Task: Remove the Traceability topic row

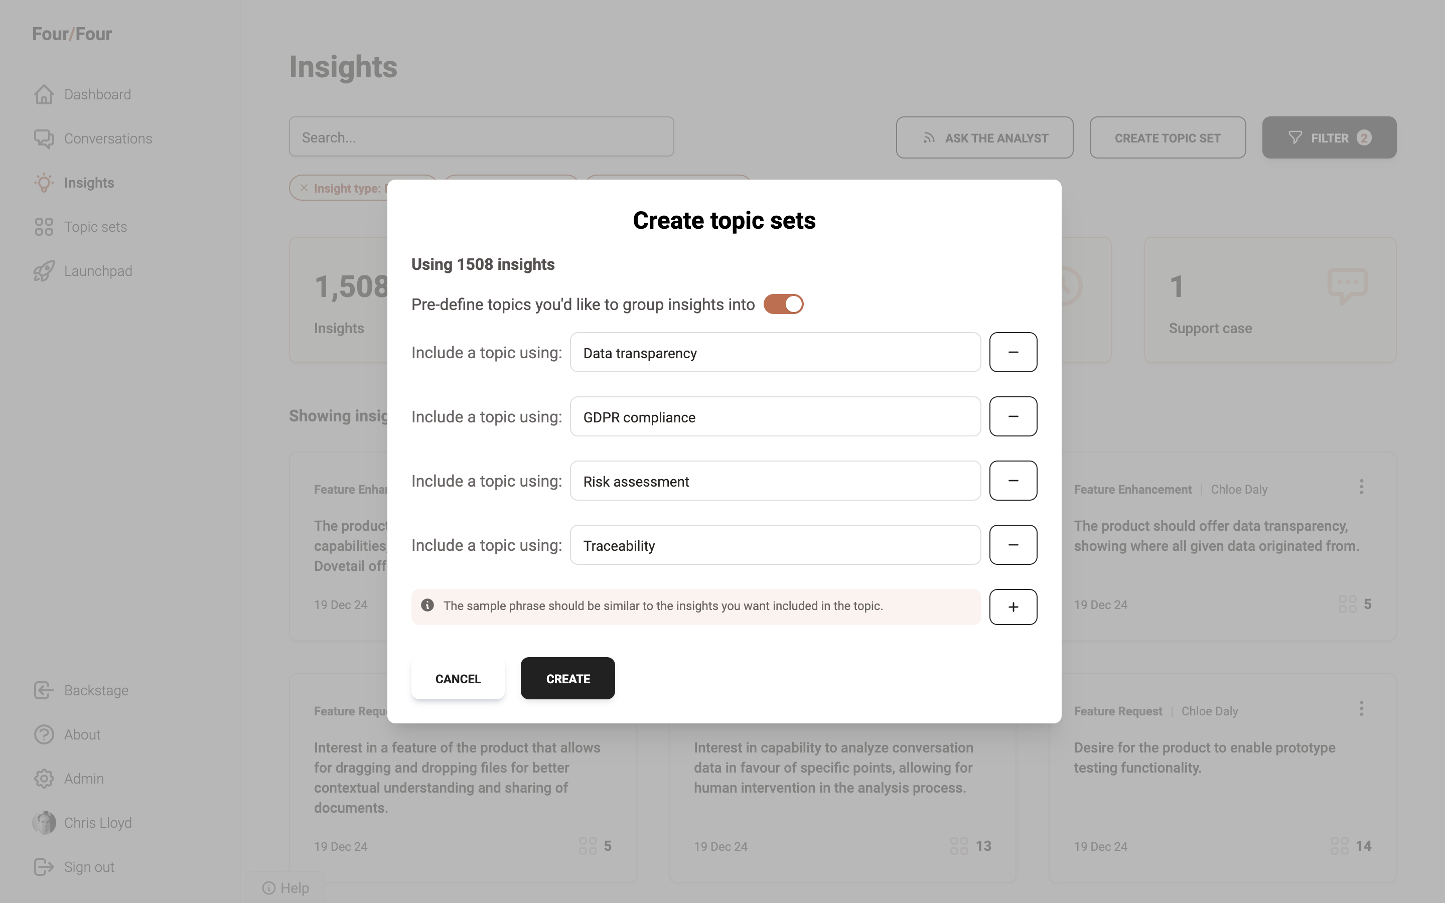Action: [1013, 545]
